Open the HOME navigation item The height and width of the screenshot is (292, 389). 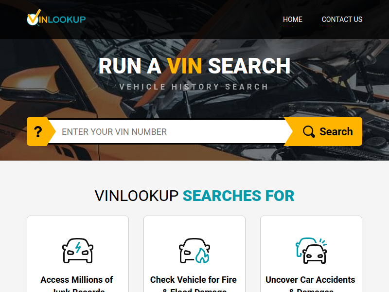point(293,19)
